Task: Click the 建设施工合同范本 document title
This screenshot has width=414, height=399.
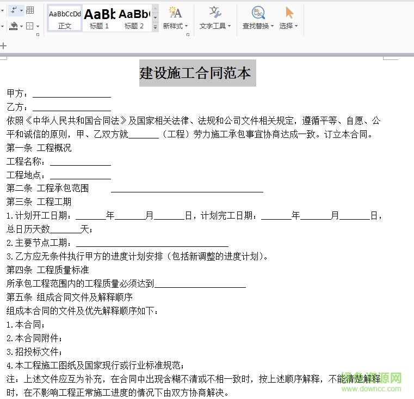Action: click(x=196, y=73)
